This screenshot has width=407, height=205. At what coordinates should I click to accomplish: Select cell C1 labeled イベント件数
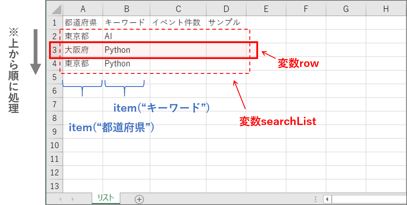click(177, 22)
